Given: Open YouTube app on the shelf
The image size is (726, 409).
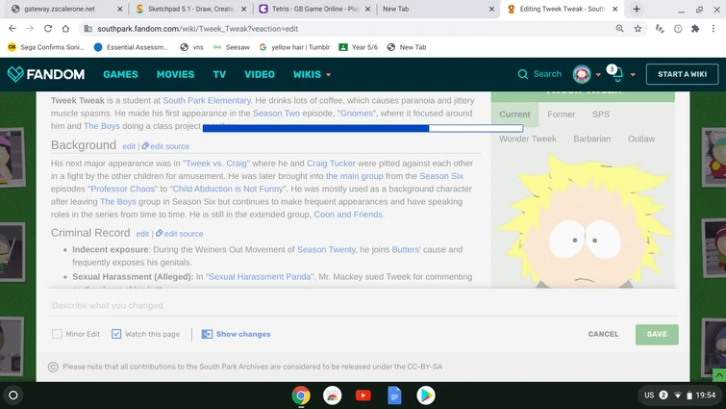Looking at the screenshot, I should click(x=363, y=396).
